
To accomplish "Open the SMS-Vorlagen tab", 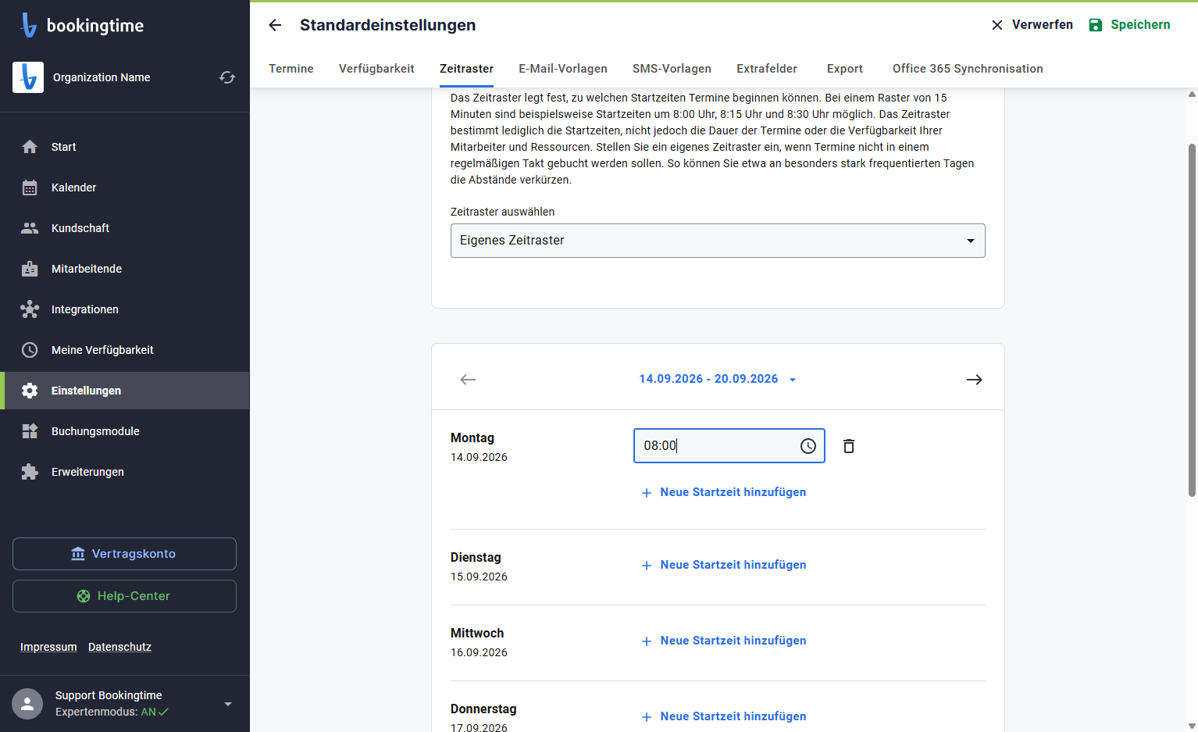I will pyautogui.click(x=672, y=69).
